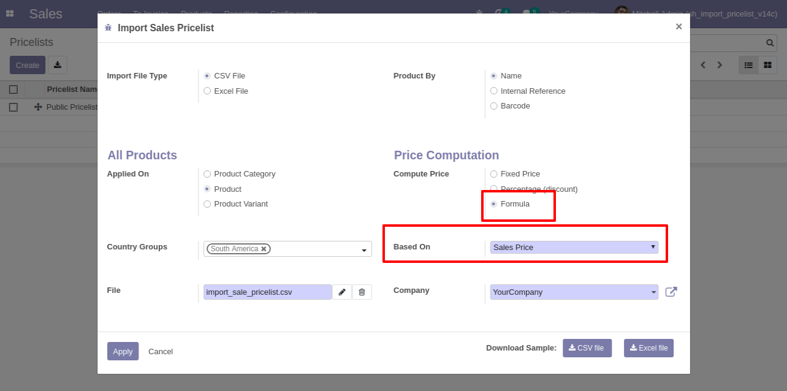
Task: Click the bug icon in dialog title
Action: point(108,28)
